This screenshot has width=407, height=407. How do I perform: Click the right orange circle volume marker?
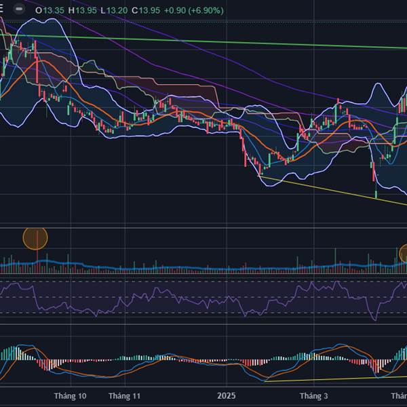click(404, 254)
